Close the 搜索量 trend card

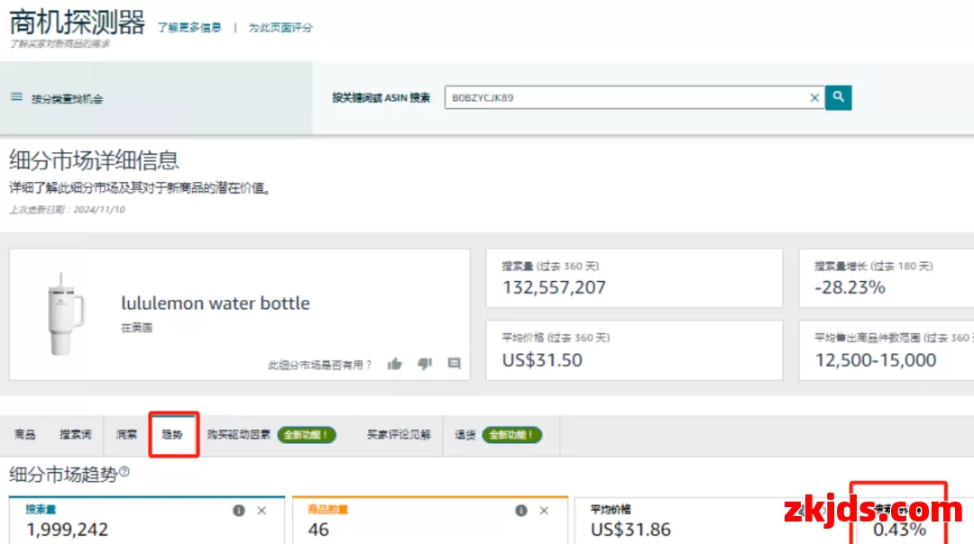point(262,511)
